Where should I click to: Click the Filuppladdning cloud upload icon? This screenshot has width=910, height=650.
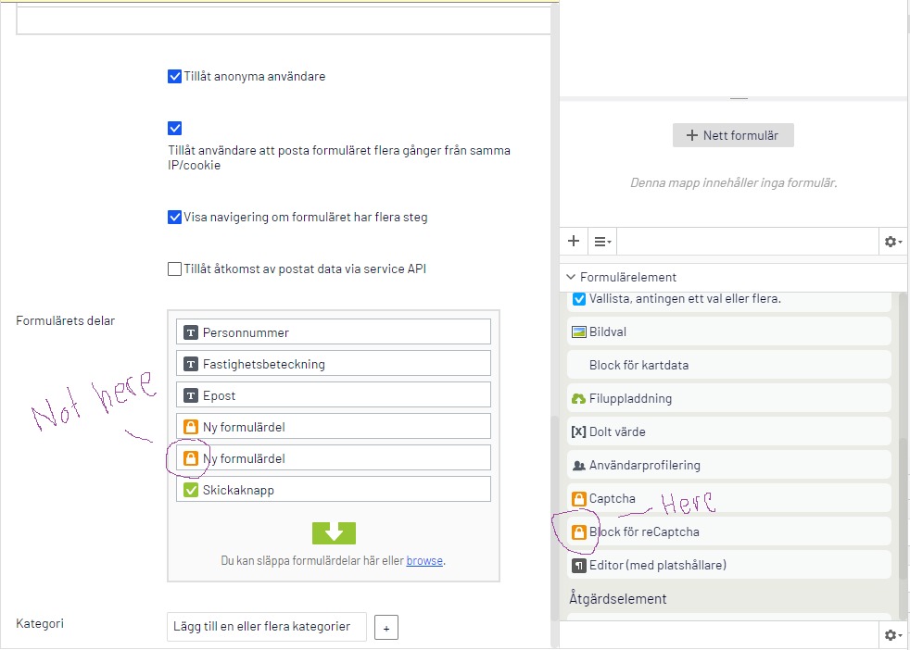pyautogui.click(x=579, y=398)
